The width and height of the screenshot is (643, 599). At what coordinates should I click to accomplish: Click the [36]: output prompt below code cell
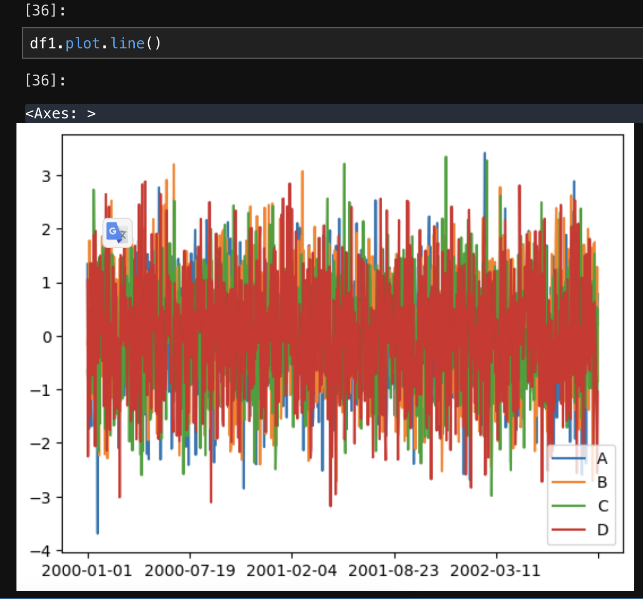45,80
